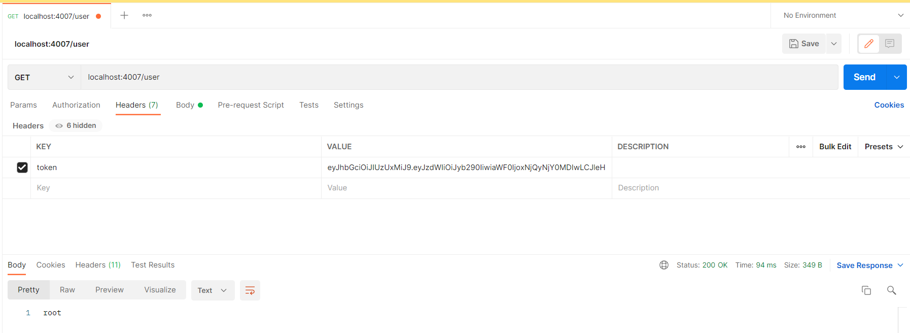Open the Test Results tab
Image resolution: width=910 pixels, height=333 pixels.
point(153,265)
